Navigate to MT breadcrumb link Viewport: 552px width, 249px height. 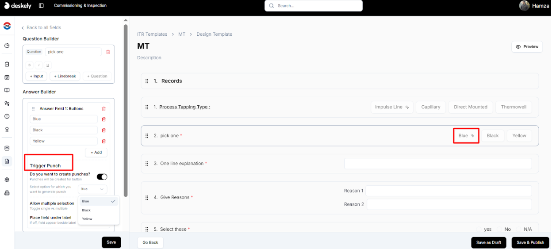point(182,34)
